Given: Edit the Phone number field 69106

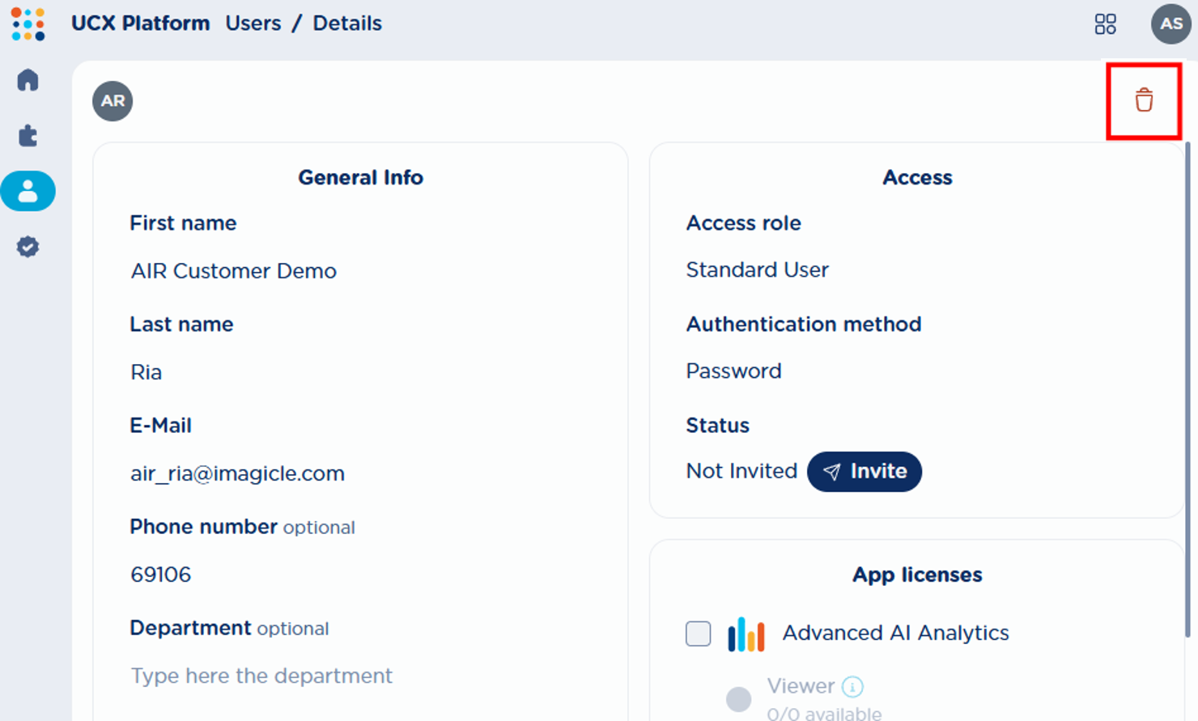Looking at the screenshot, I should (x=360, y=575).
